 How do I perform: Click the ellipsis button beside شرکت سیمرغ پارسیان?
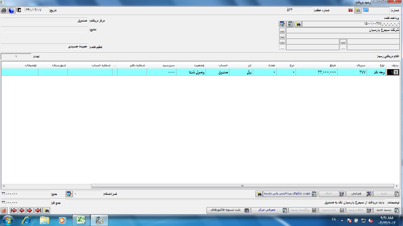pos(282,31)
